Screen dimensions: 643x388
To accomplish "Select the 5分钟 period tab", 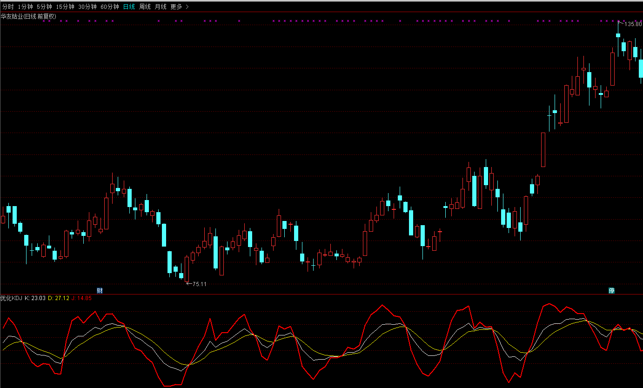I will click(44, 7).
